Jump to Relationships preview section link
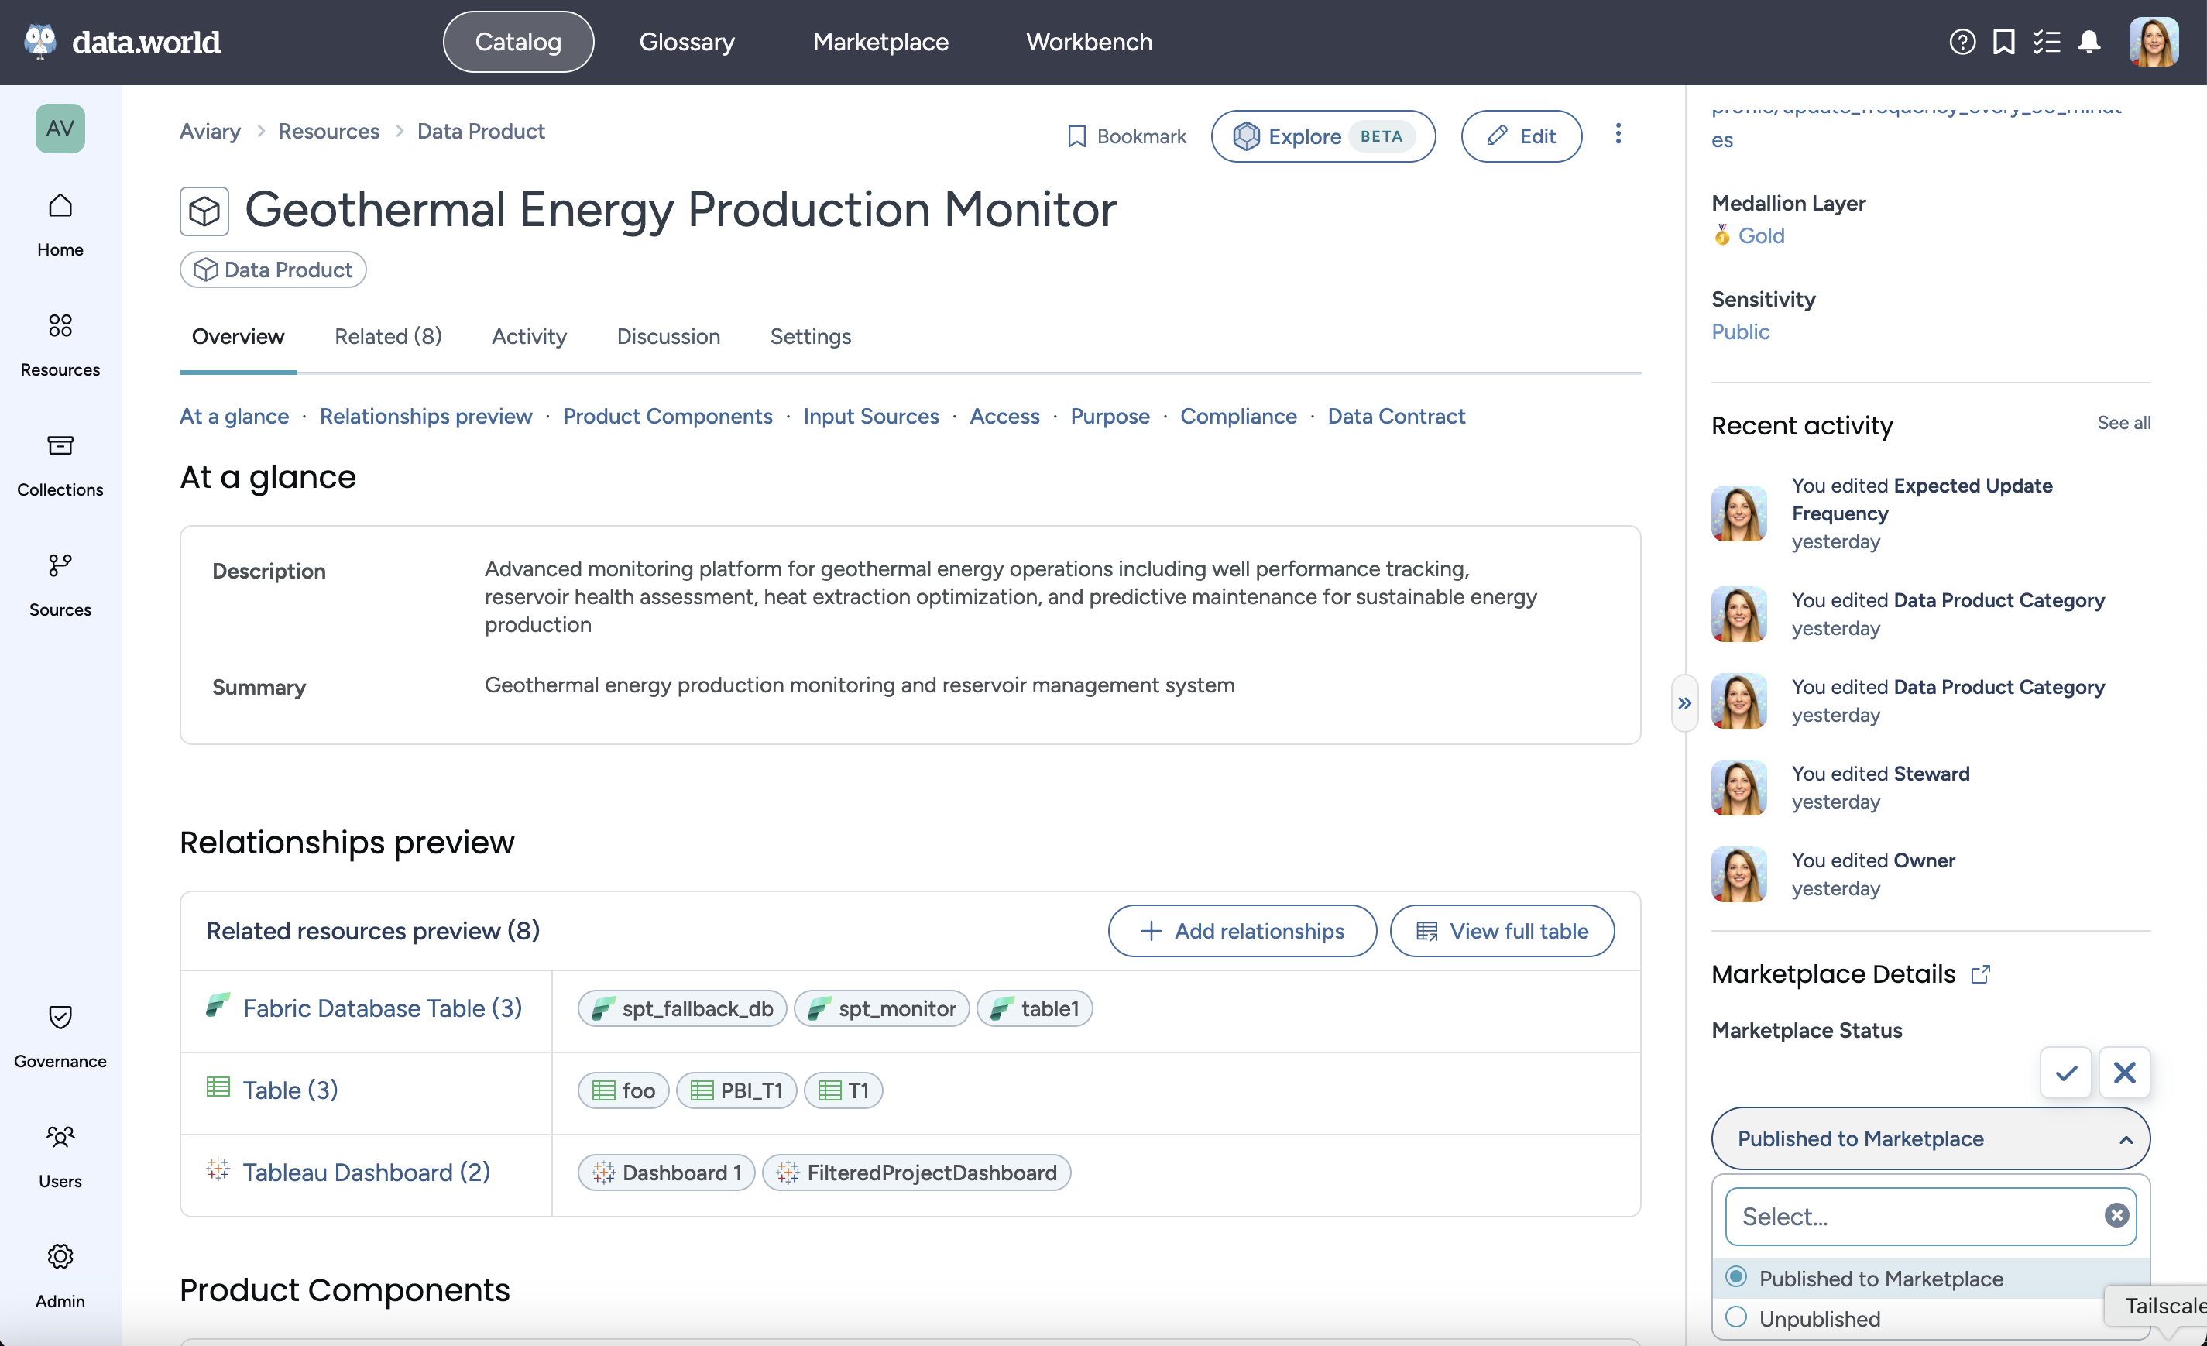 click(x=425, y=416)
